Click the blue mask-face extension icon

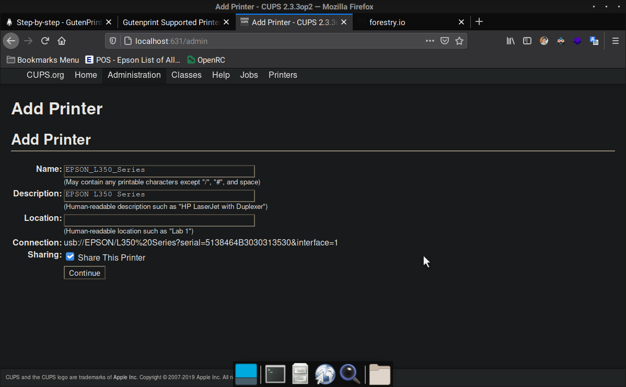(x=561, y=41)
